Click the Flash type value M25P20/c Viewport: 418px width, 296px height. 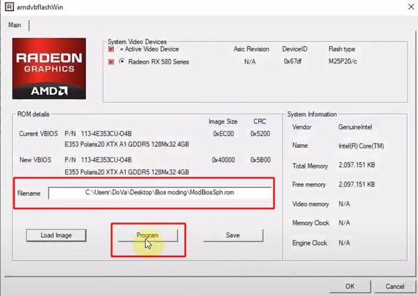pyautogui.click(x=342, y=62)
